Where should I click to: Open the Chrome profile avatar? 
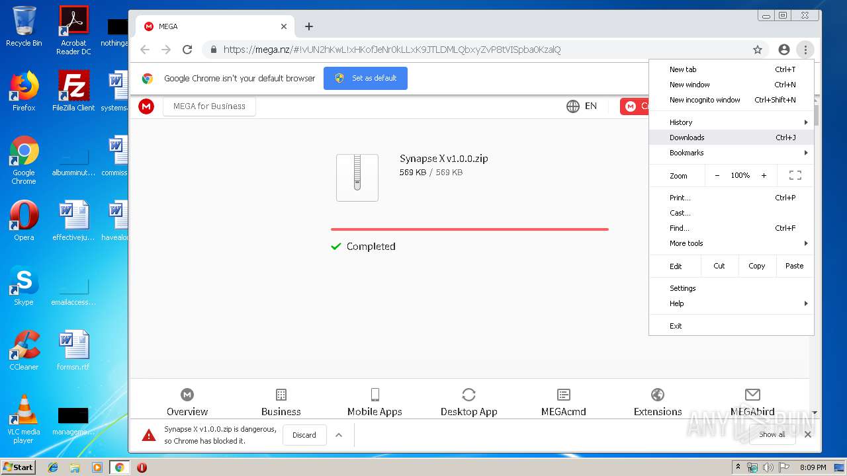point(784,50)
